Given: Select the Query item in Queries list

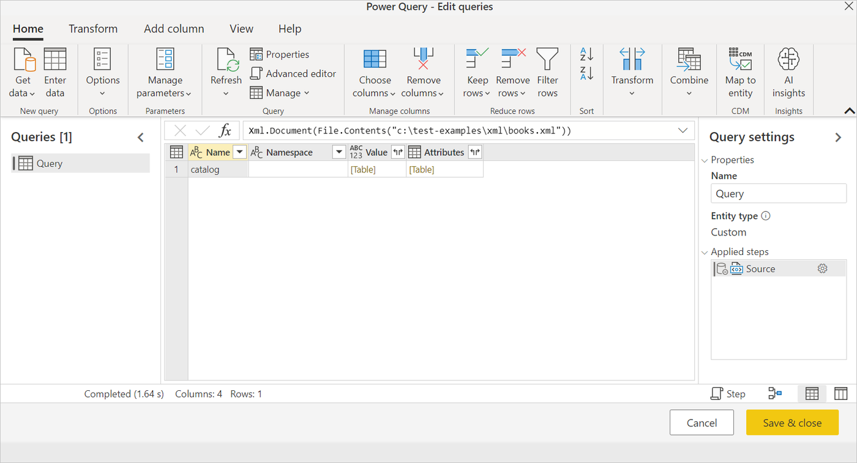Looking at the screenshot, I should tap(81, 163).
